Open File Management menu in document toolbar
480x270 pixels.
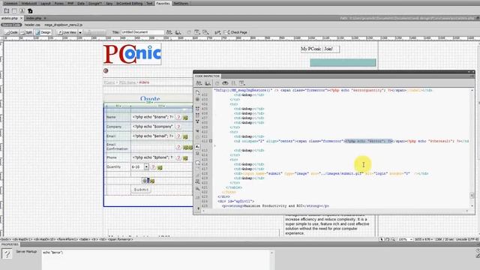[169, 32]
